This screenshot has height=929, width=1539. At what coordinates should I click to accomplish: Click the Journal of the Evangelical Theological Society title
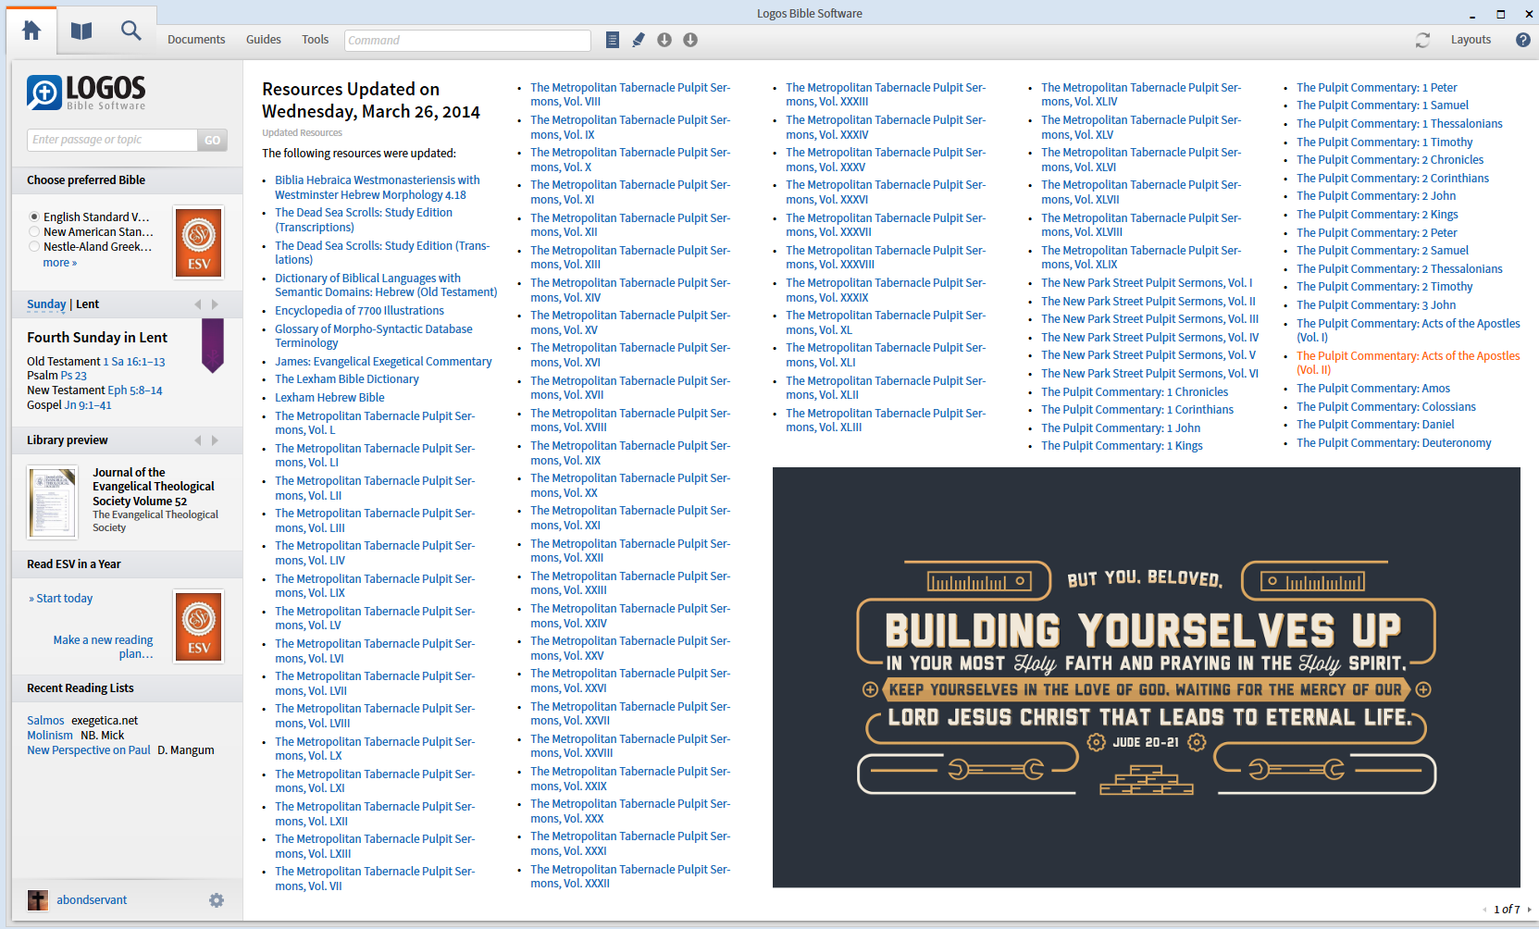point(154,487)
